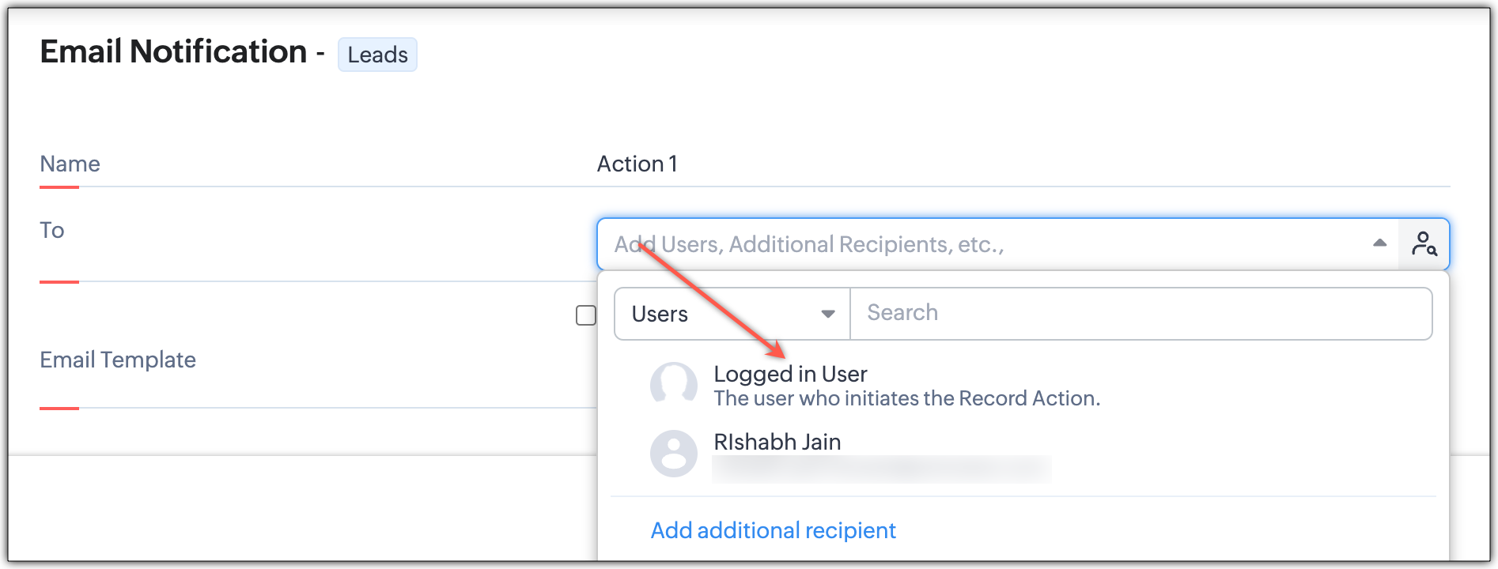Click the To field label

pyautogui.click(x=52, y=230)
